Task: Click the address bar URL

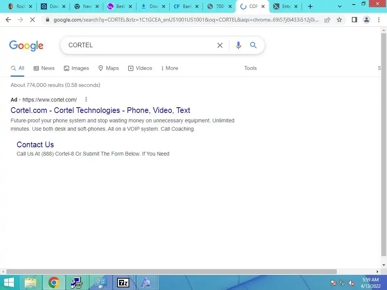Action: [x=186, y=20]
